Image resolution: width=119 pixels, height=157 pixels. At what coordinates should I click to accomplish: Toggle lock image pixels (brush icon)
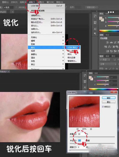[110, 69]
